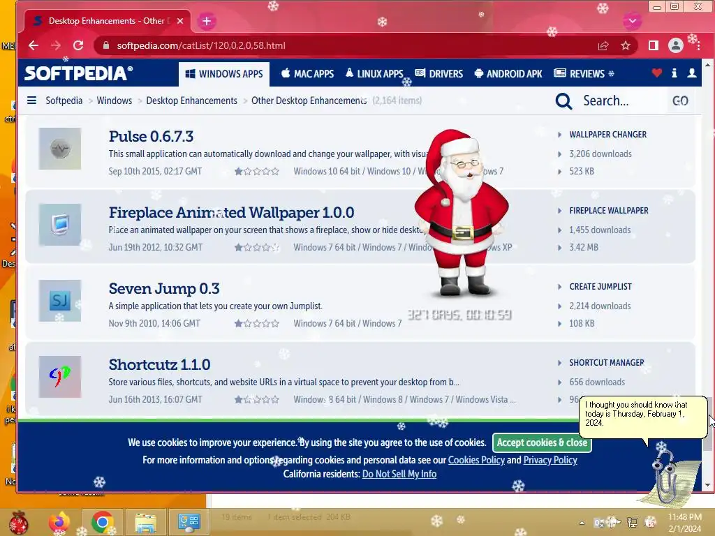
Task: Open the Chrome profile avatar
Action: pyautogui.click(x=676, y=45)
